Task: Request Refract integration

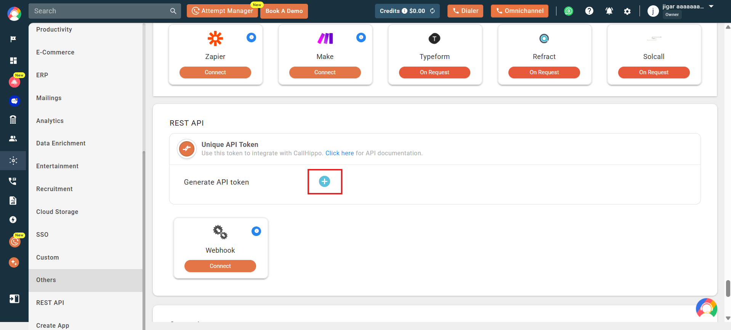Action: (x=544, y=72)
